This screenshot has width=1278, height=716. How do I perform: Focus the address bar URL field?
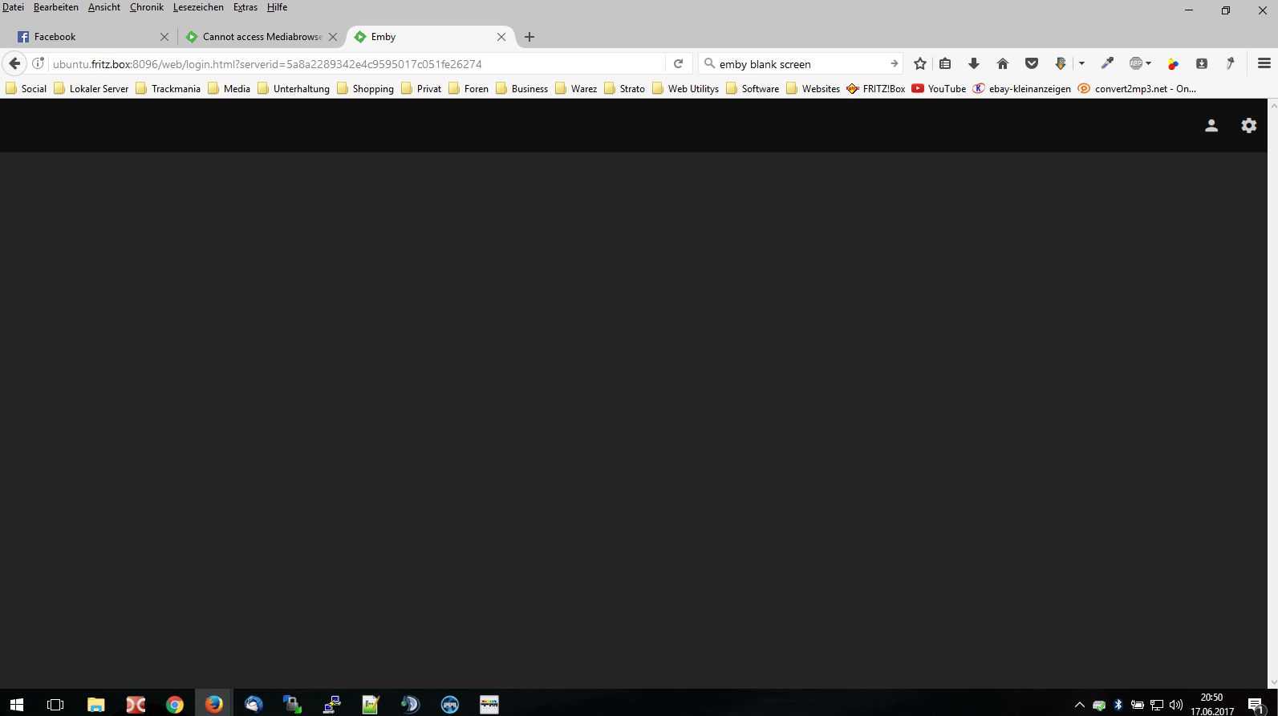click(357, 64)
